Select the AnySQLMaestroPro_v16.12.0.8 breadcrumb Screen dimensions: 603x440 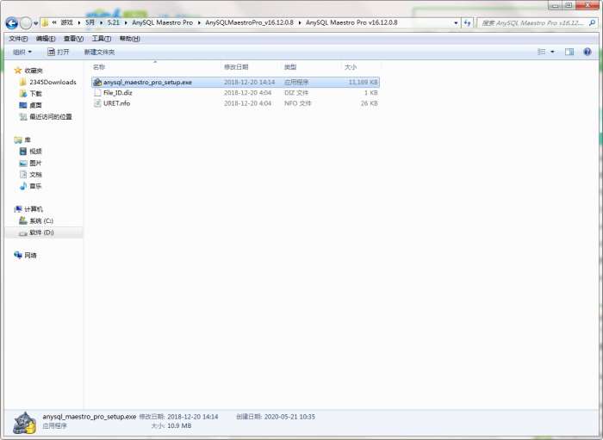tap(249, 22)
